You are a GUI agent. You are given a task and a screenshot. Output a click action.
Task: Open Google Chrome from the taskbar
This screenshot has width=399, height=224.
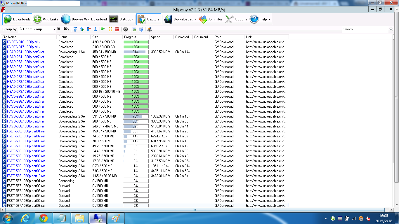(44, 218)
